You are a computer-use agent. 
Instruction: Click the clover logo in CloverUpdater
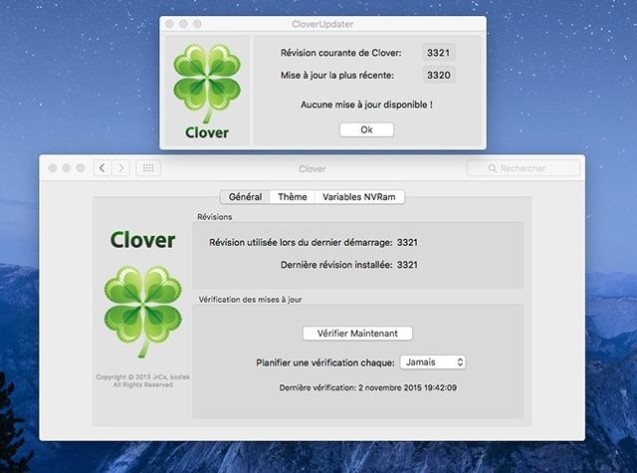click(207, 83)
